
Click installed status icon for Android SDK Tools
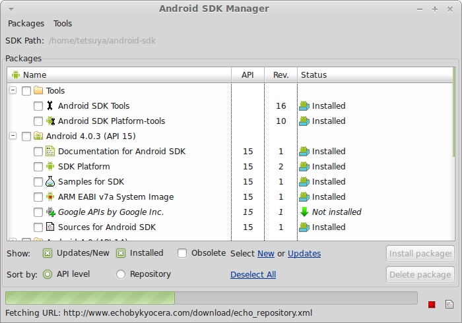(304, 105)
